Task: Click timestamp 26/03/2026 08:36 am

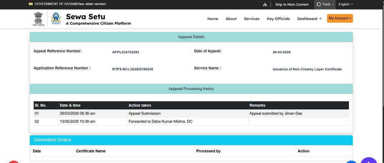Action: click(x=77, y=113)
